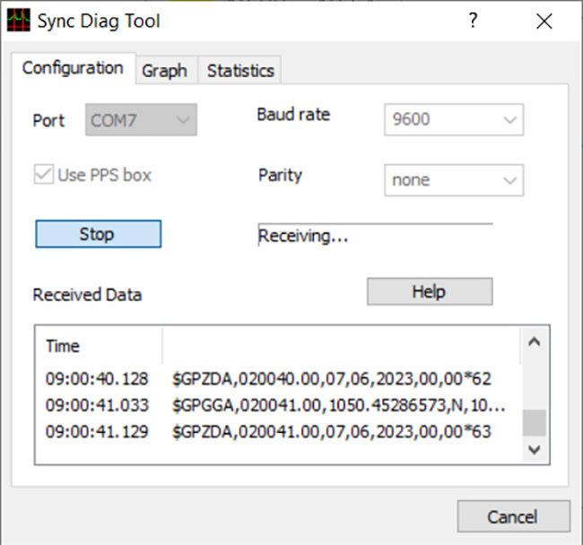583x545 pixels.
Task: Expand the Baud rate 9600 dropdown
Action: point(454,119)
